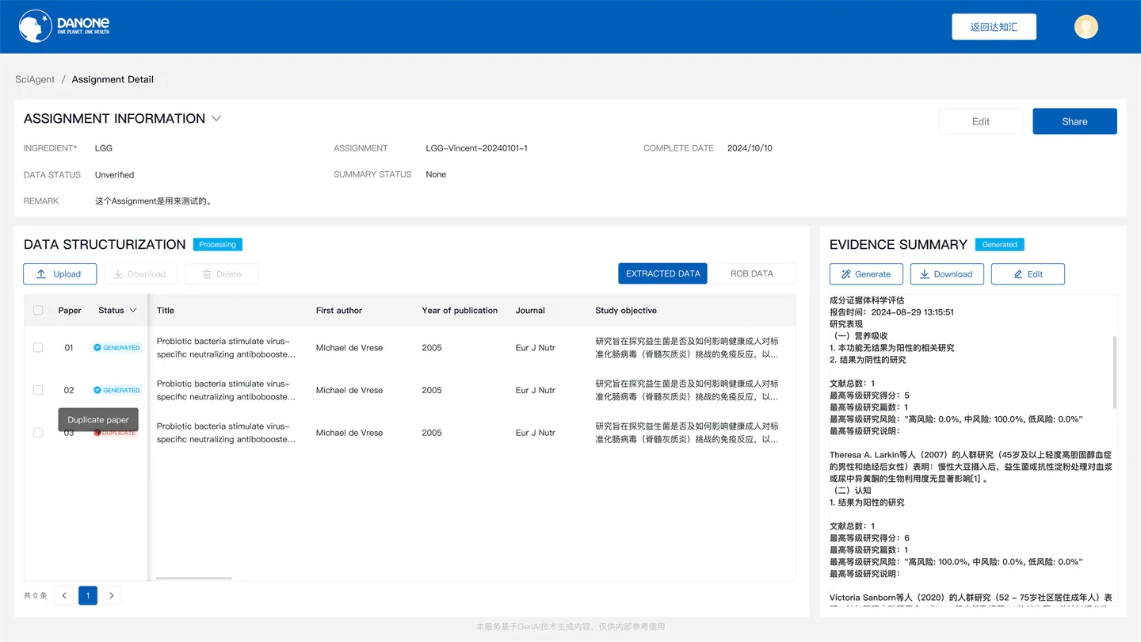
Task: Select the checkbox for paper 02
Action: coord(38,390)
